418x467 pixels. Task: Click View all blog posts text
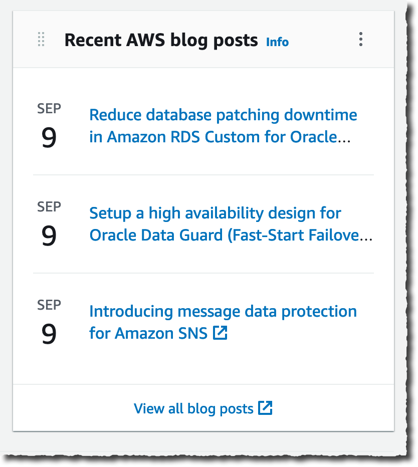[193, 409]
